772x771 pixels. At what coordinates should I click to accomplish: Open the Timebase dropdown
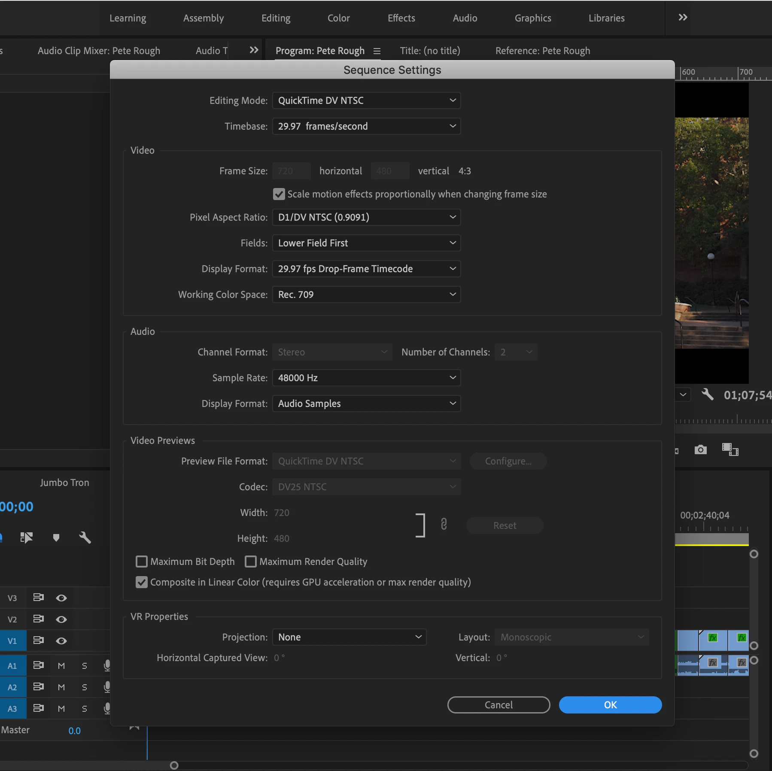click(367, 126)
